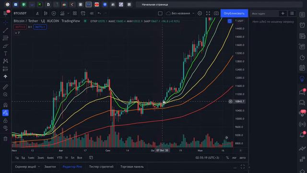The width and height of the screenshot is (307, 173).
Task: Open the economic calendar panel icon
Action: click(x=302, y=68)
